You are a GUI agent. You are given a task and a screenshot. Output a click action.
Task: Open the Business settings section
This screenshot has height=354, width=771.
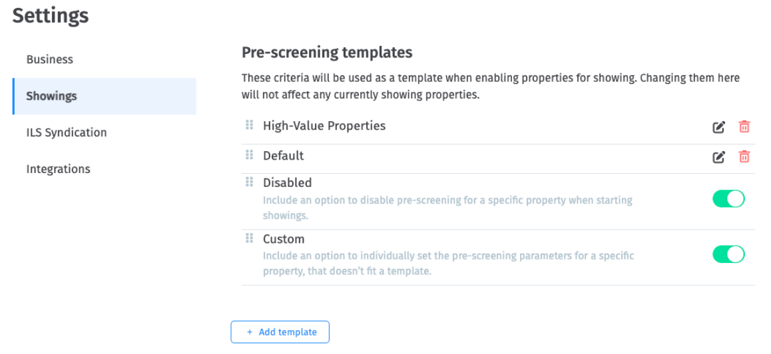pyautogui.click(x=50, y=59)
